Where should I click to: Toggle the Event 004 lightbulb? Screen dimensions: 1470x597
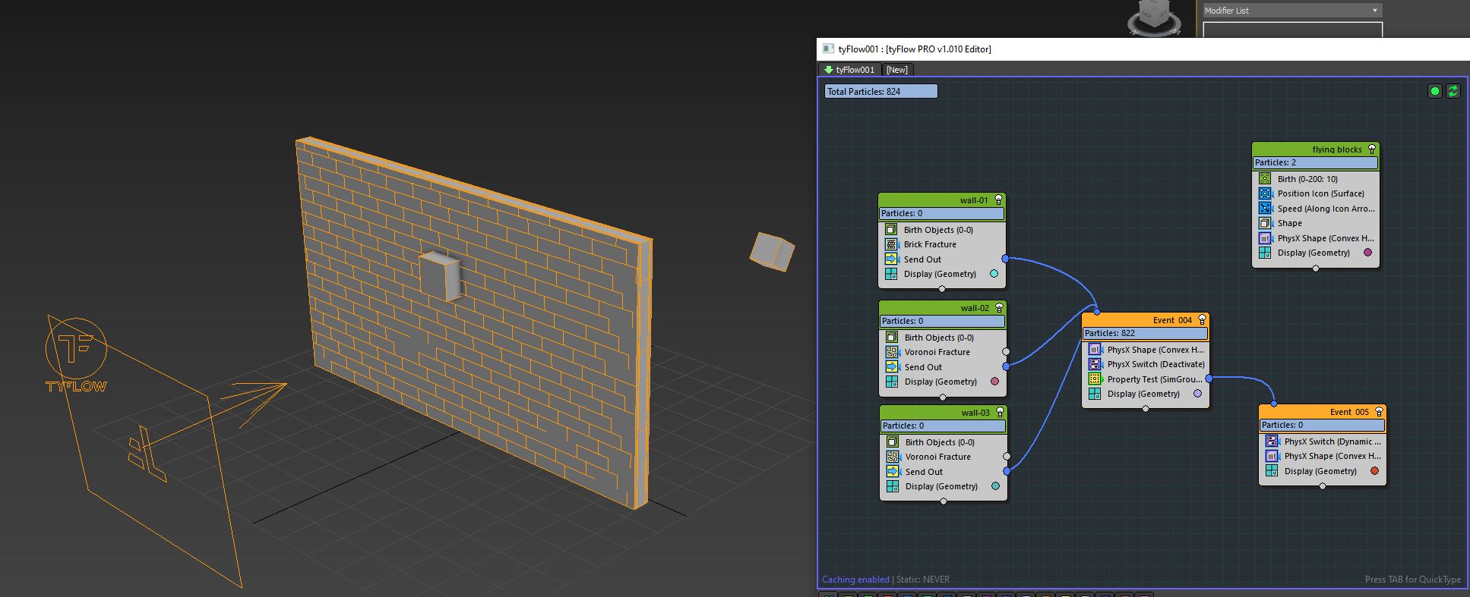[1202, 320]
